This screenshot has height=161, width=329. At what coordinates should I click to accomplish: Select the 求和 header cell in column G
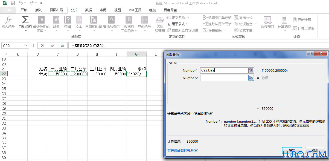click(x=136, y=69)
